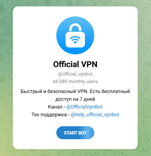
Task: Start the bot with START BOT button
Action: pos(75,133)
